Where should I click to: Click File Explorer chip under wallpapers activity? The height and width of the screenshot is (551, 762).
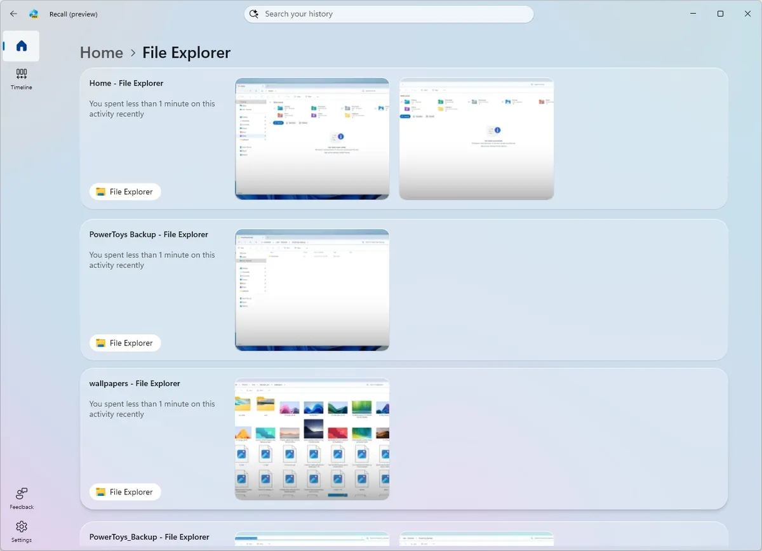coord(125,492)
